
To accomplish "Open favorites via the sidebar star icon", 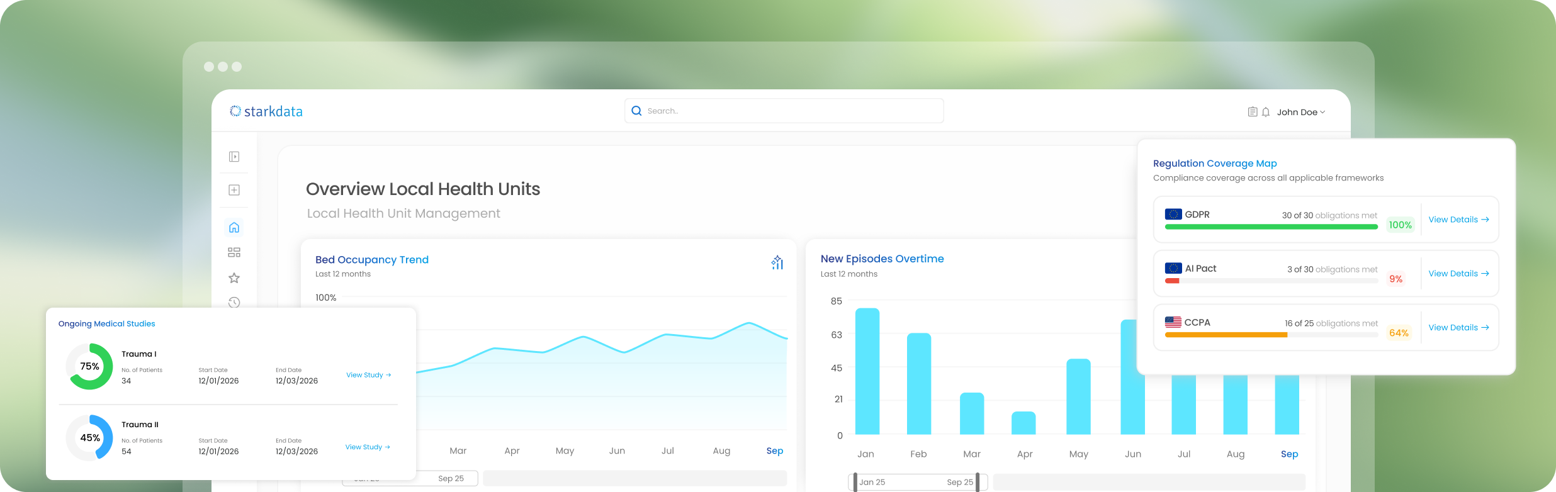I will (x=234, y=278).
